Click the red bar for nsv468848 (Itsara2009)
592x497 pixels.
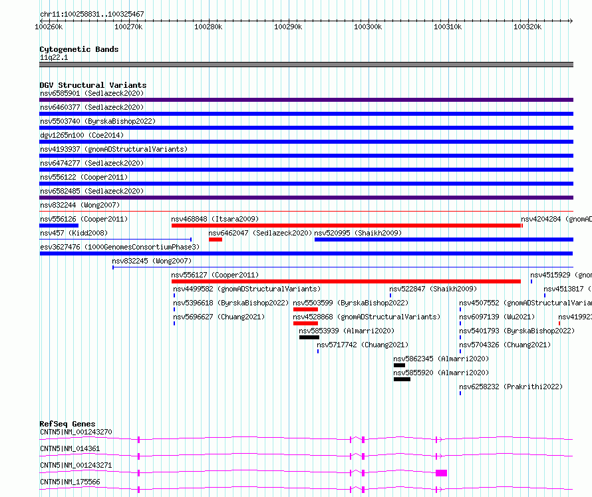pos(347,226)
